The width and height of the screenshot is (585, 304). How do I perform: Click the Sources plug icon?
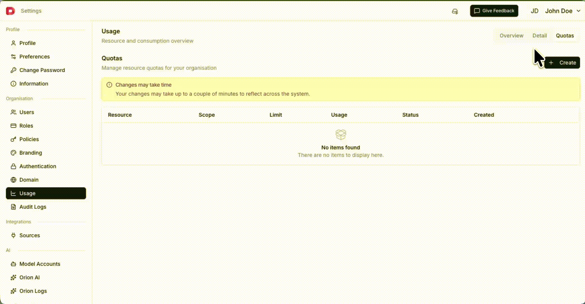[13, 235]
